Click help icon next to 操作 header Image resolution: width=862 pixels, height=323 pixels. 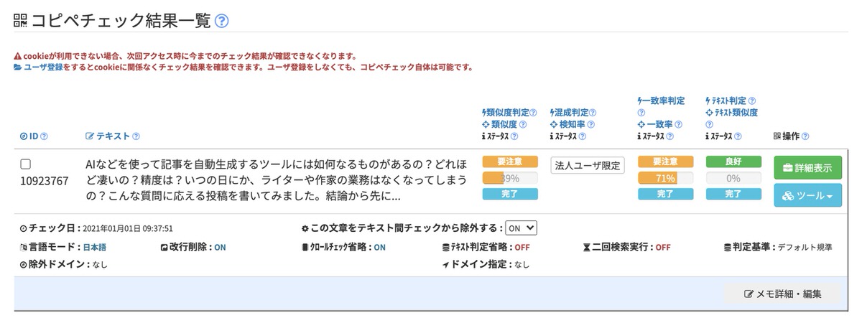(805, 136)
